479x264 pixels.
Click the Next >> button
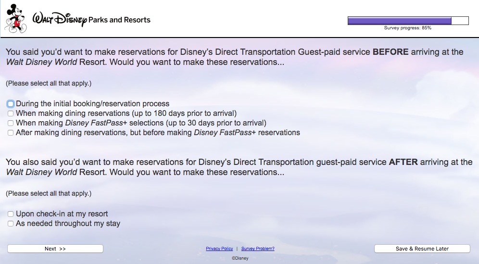(x=55, y=249)
